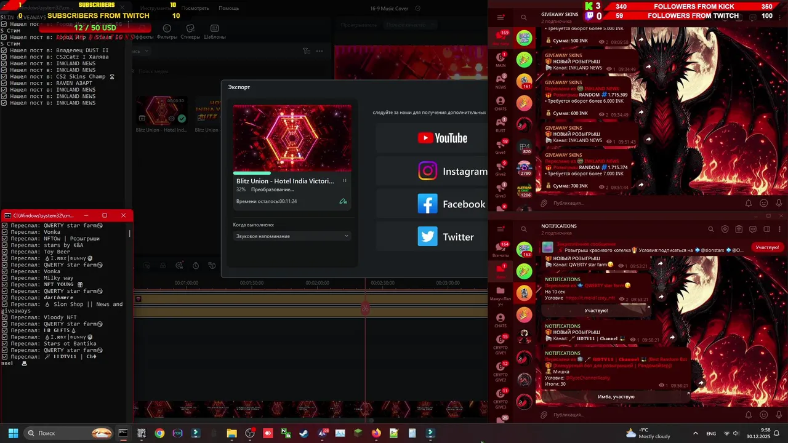Forward the 'Сумма: 500 INK' post
The width and height of the screenshot is (788, 443).
point(641,40)
